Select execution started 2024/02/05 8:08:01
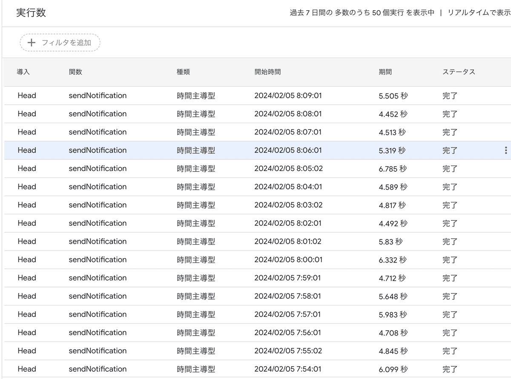This screenshot has height=379, width=511. 258,114
